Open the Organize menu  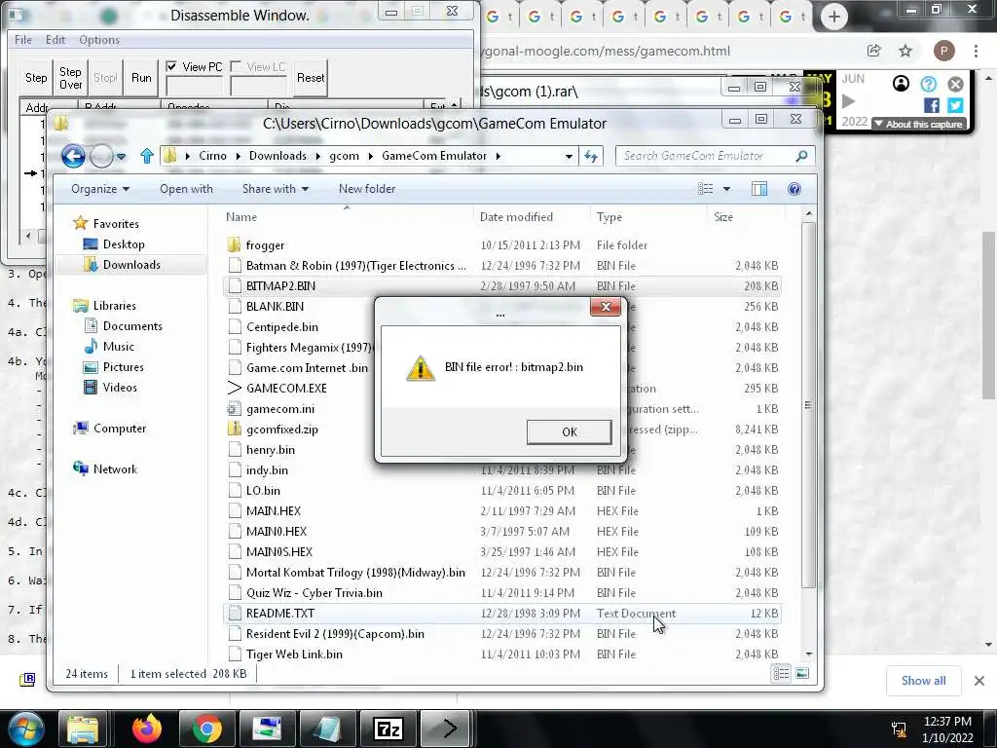click(100, 189)
